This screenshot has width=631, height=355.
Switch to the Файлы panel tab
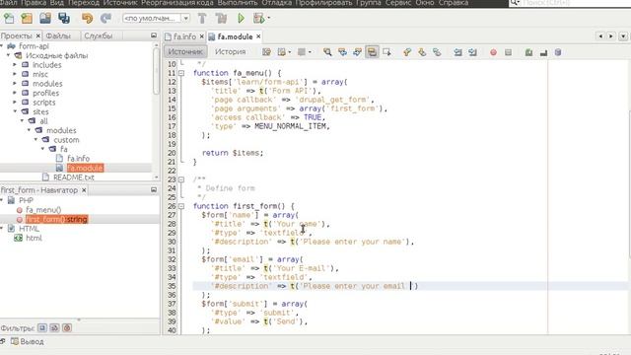point(58,35)
